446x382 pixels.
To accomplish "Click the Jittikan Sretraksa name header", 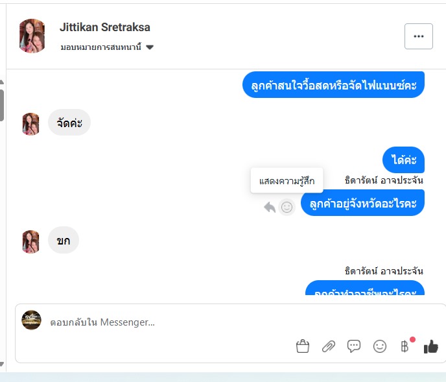I will pyautogui.click(x=105, y=27).
